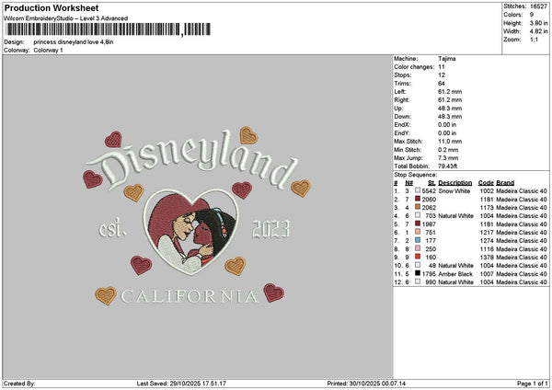Click the 'Production Worksheet' heading
552x390 pixels.
52,7
